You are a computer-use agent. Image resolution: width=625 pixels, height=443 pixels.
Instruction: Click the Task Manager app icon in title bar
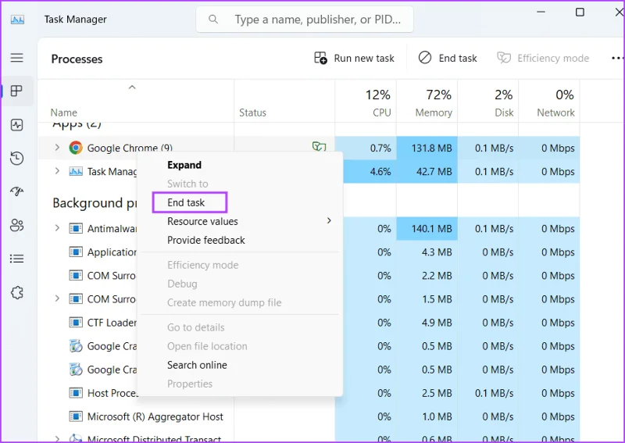pyautogui.click(x=17, y=19)
